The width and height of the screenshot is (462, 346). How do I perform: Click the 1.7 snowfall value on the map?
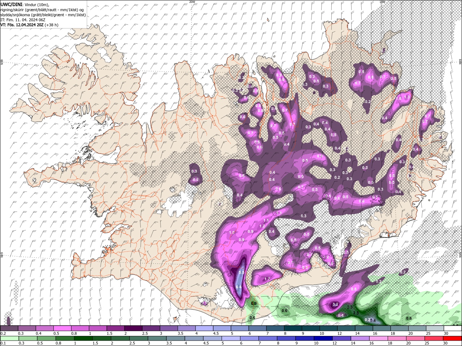pos(267,279)
